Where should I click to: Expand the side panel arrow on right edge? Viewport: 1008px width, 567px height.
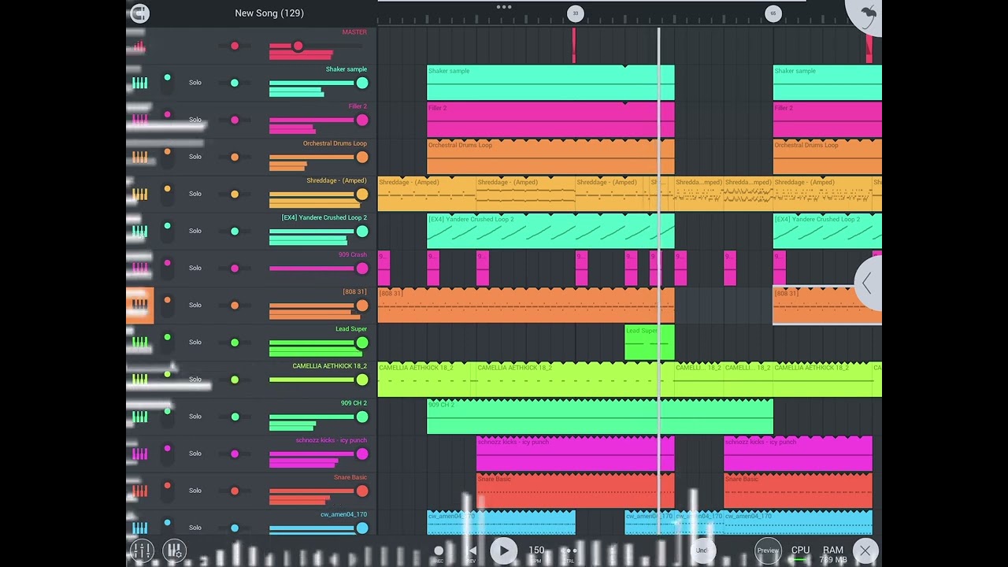pyautogui.click(x=868, y=283)
